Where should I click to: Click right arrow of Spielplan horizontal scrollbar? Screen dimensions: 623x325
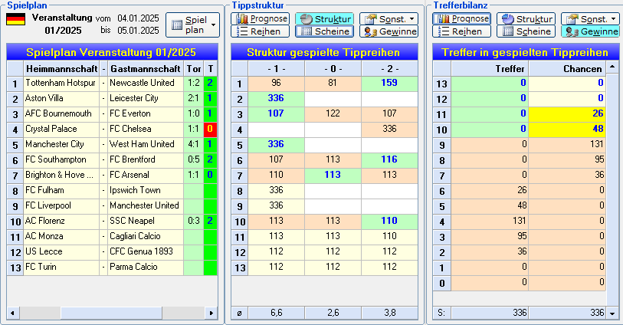click(x=211, y=313)
